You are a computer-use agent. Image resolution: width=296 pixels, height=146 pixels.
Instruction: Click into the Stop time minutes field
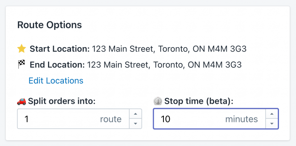coord(188,119)
